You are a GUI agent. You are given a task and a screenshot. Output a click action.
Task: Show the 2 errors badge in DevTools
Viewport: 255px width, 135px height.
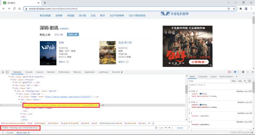(x=230, y=72)
